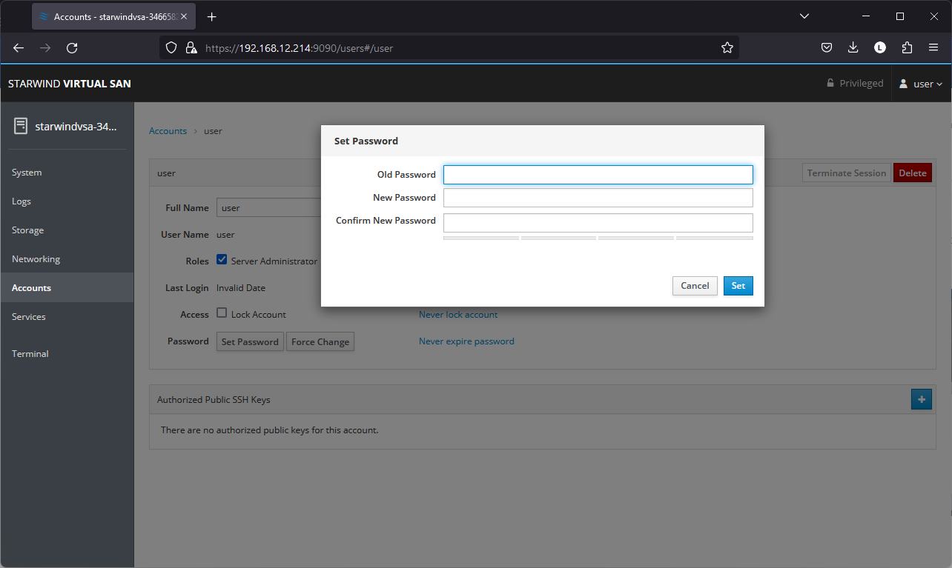The image size is (952, 568).
Task: Open the Firefox hamburger menu
Action: click(933, 47)
